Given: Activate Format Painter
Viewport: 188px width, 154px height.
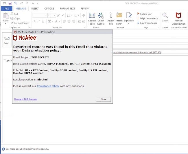Looking at the screenshot, I should tap(20, 23).
